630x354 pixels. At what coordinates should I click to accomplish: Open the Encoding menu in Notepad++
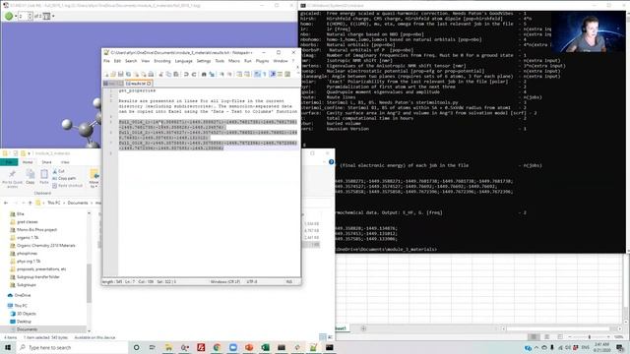click(x=162, y=61)
